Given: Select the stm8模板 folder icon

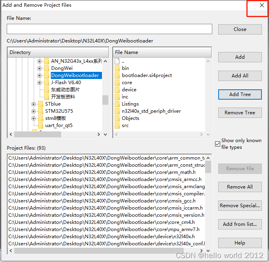Looking at the screenshot, I should 40,118.
